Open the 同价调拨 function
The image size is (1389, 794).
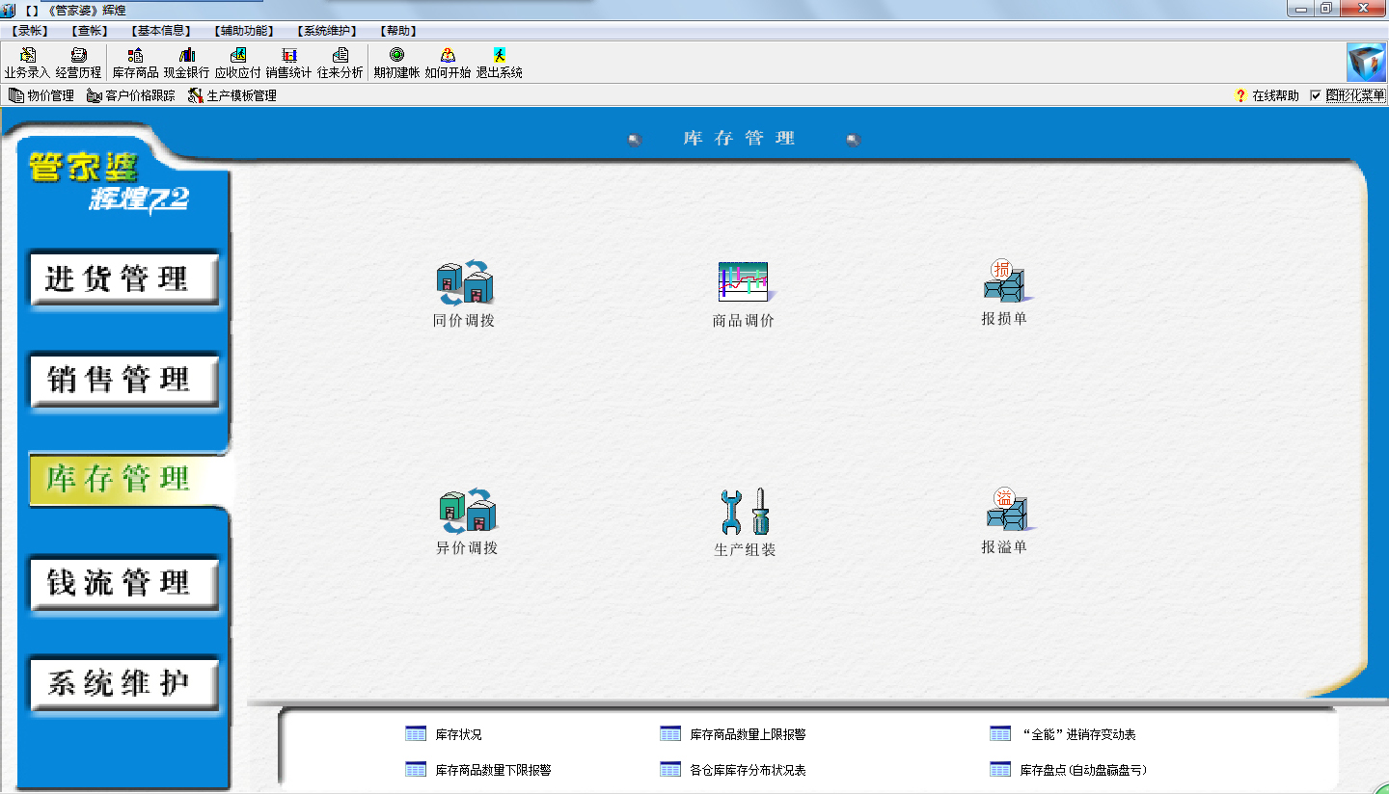coord(464,289)
